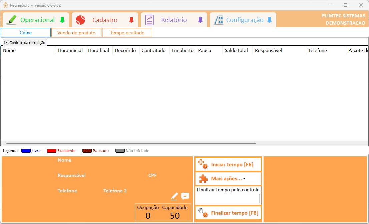
Task: Select the Tempo ocultado tab
Action: click(127, 33)
